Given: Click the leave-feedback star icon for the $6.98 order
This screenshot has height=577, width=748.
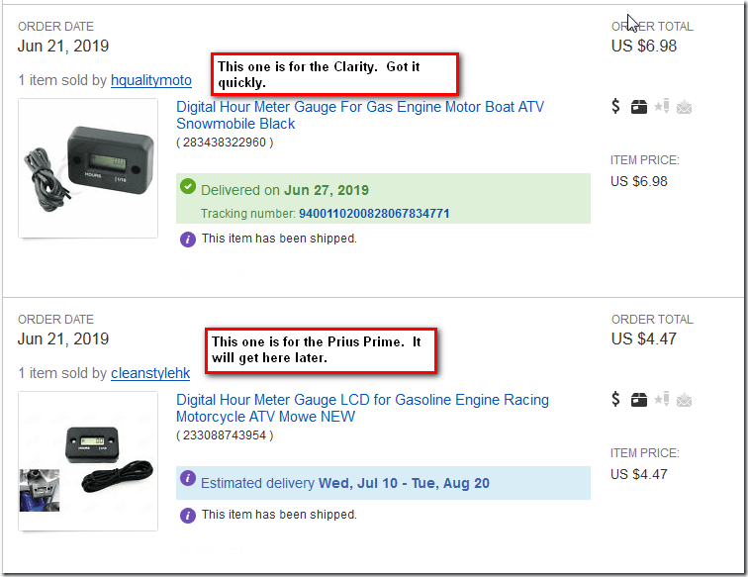Looking at the screenshot, I should (662, 107).
